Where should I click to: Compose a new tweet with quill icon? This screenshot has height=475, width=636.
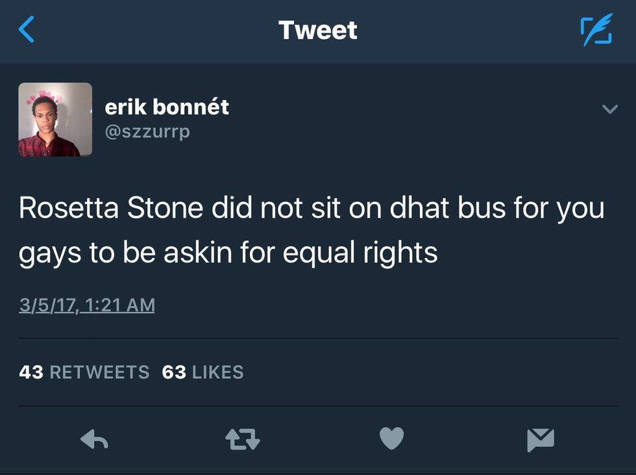coord(596,31)
